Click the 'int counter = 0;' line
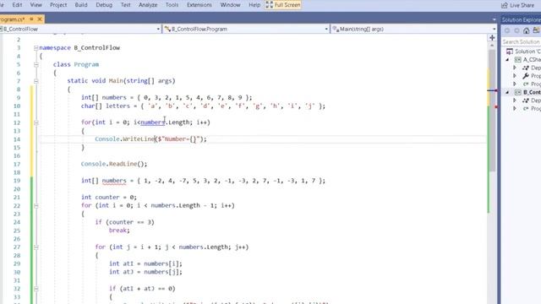The image size is (541, 304). point(109,197)
